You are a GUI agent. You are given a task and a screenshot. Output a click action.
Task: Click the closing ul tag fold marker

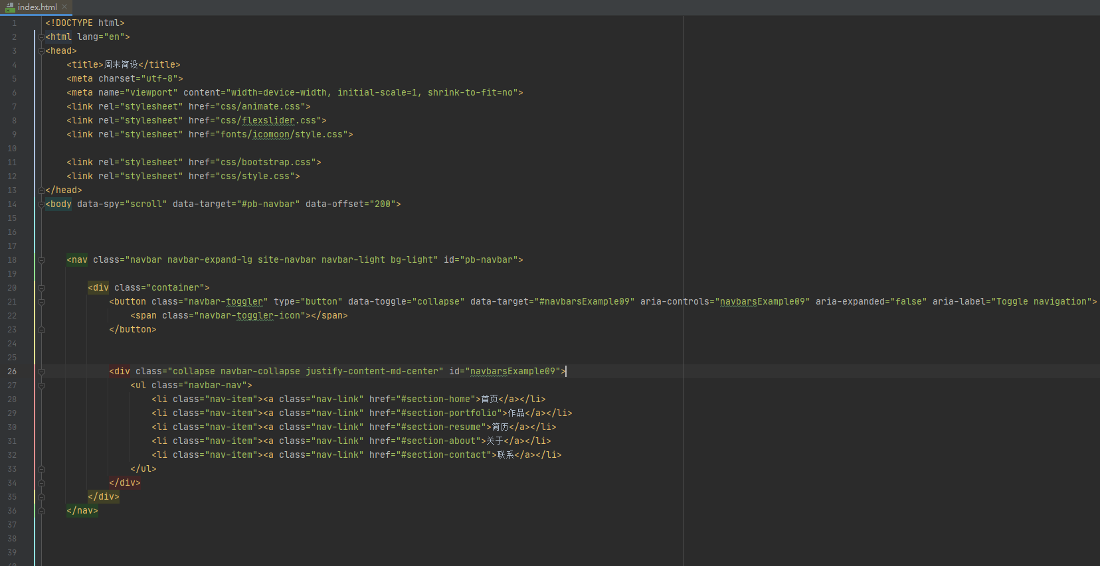click(41, 469)
